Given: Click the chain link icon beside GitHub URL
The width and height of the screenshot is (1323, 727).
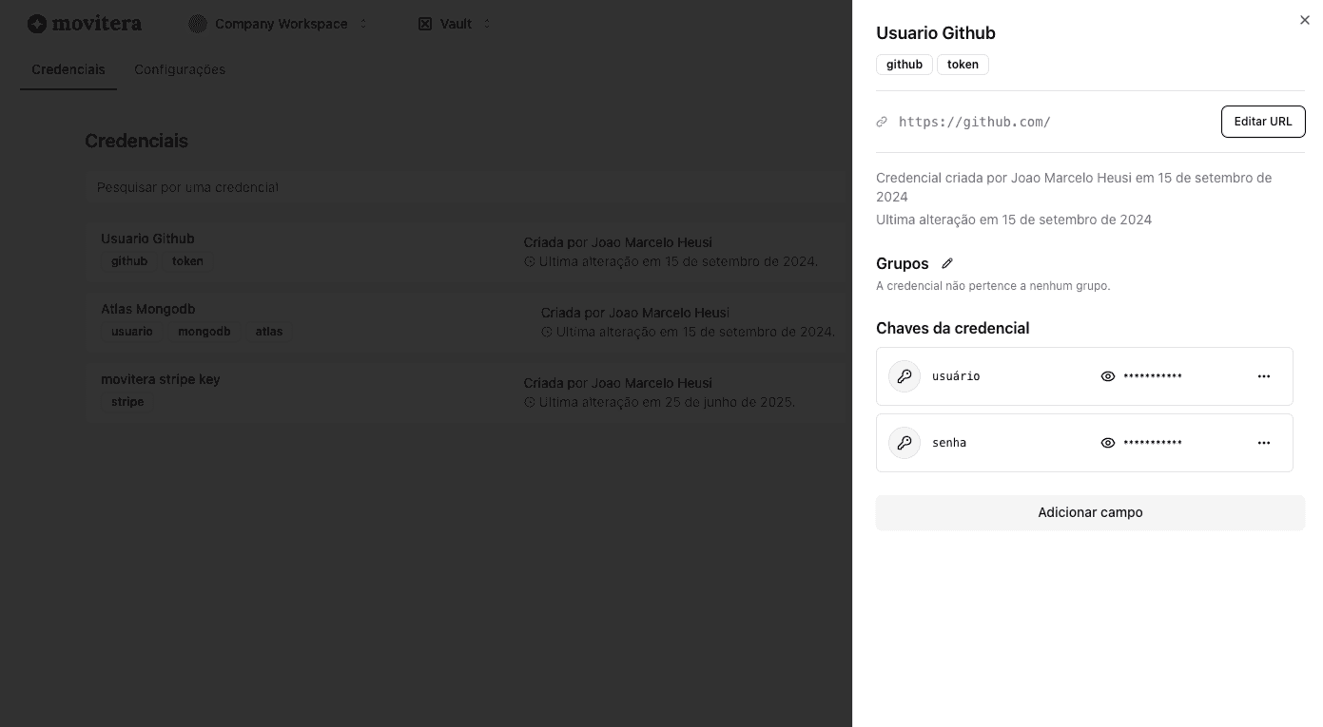Looking at the screenshot, I should (x=882, y=122).
